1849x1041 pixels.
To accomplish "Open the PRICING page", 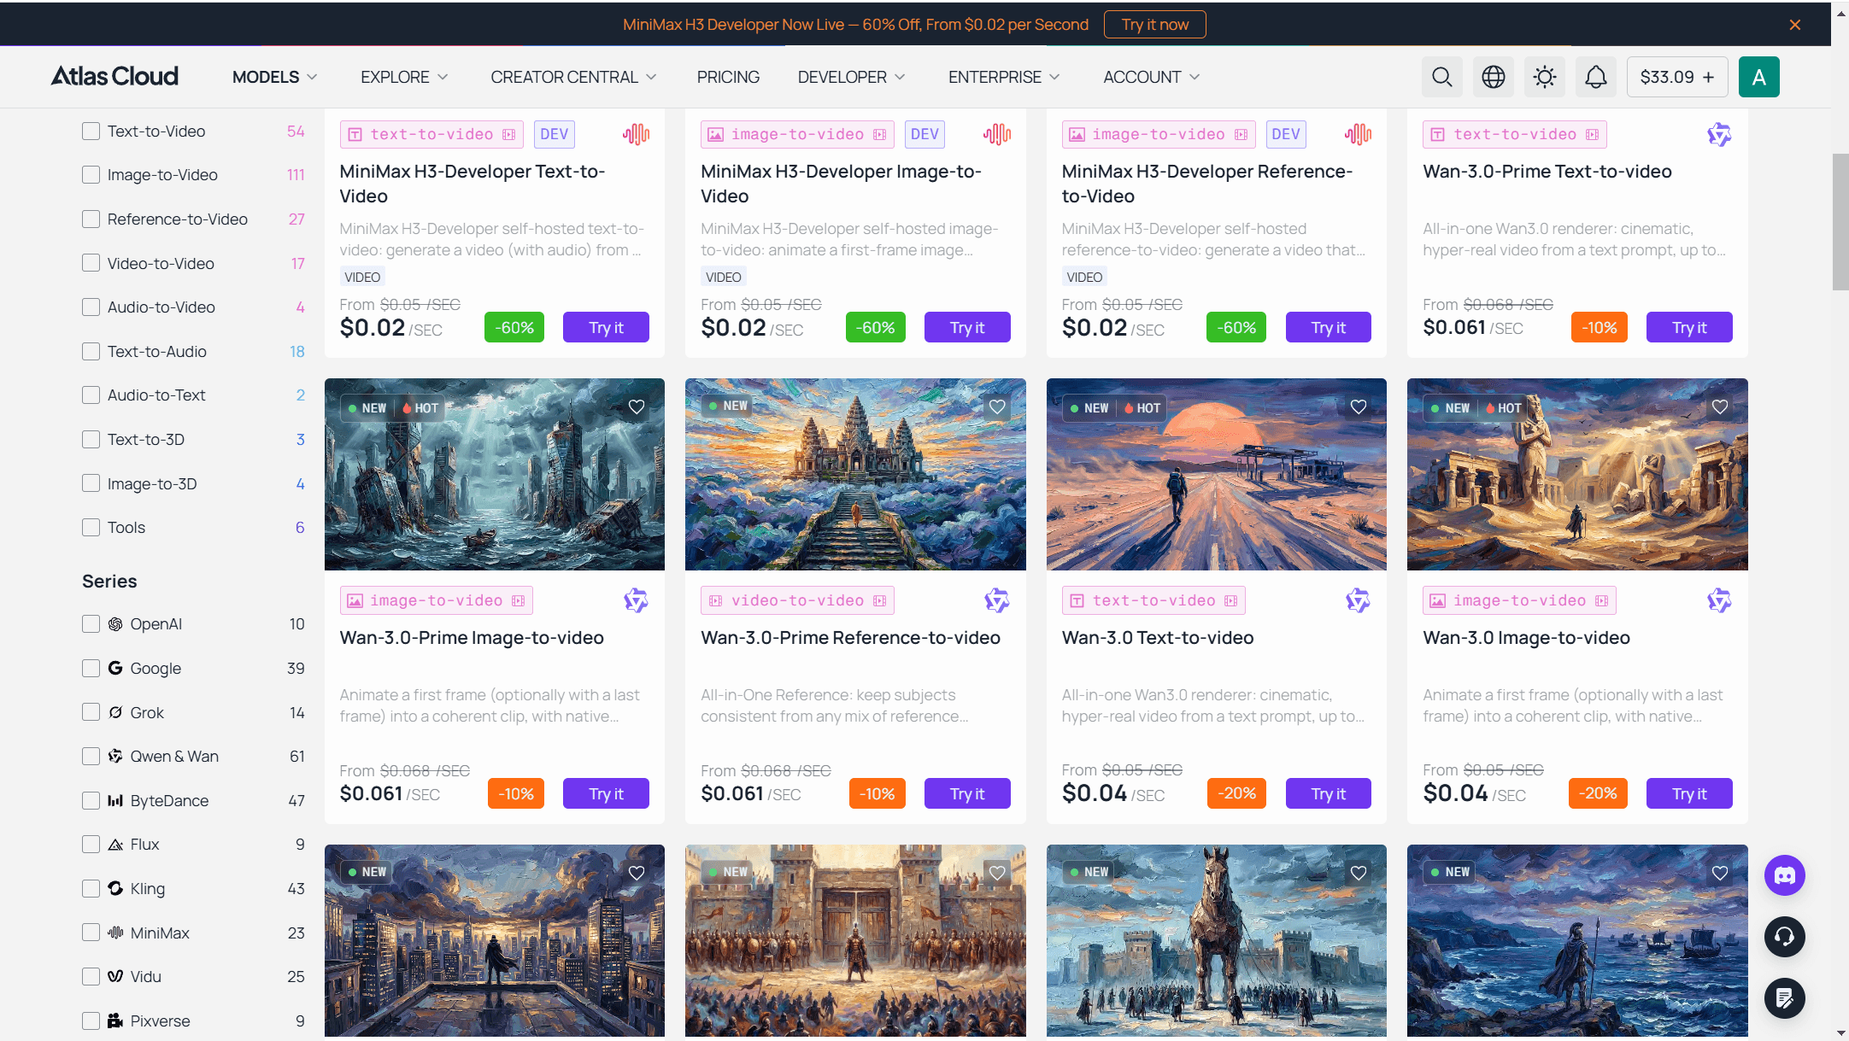I will pyautogui.click(x=728, y=77).
